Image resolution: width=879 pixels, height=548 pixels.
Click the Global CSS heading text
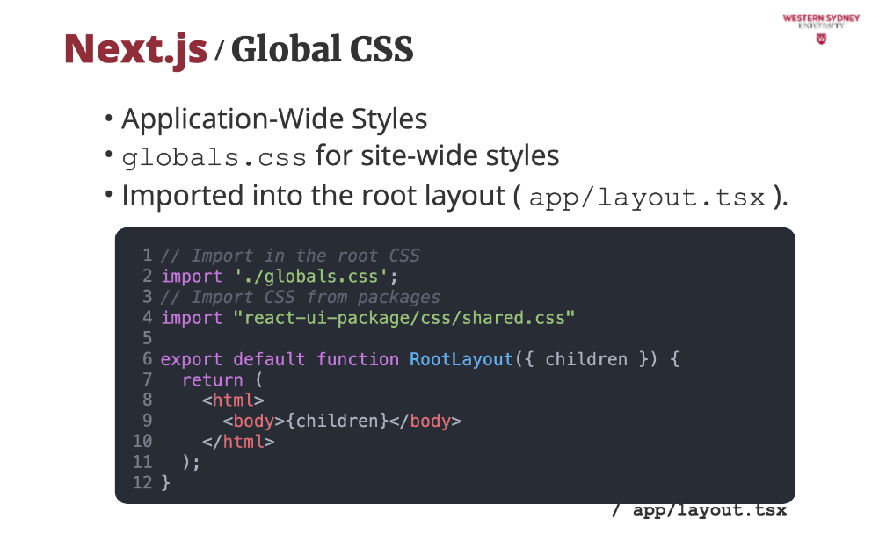tap(322, 50)
